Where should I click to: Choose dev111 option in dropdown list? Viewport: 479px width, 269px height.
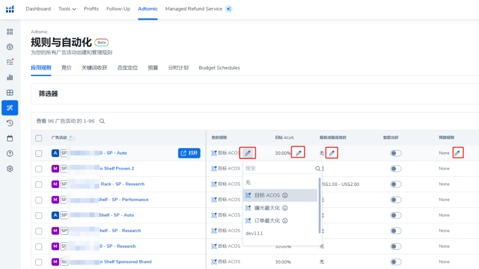click(280, 233)
